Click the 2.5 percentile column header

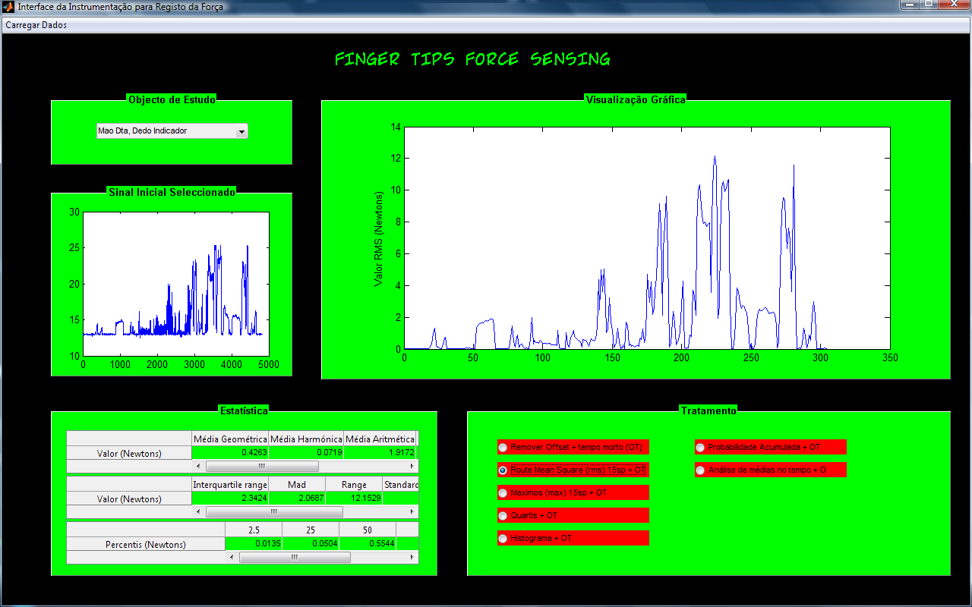click(254, 530)
